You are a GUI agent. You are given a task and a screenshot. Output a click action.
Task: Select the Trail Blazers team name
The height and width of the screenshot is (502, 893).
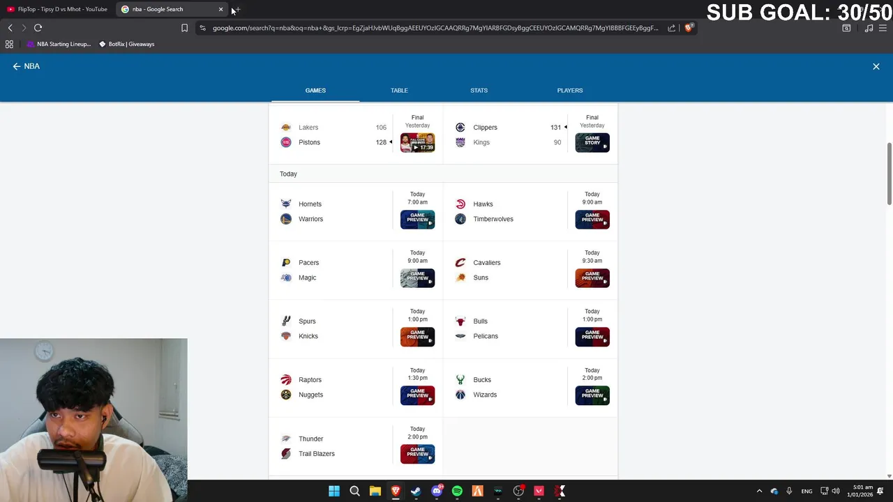317,454
